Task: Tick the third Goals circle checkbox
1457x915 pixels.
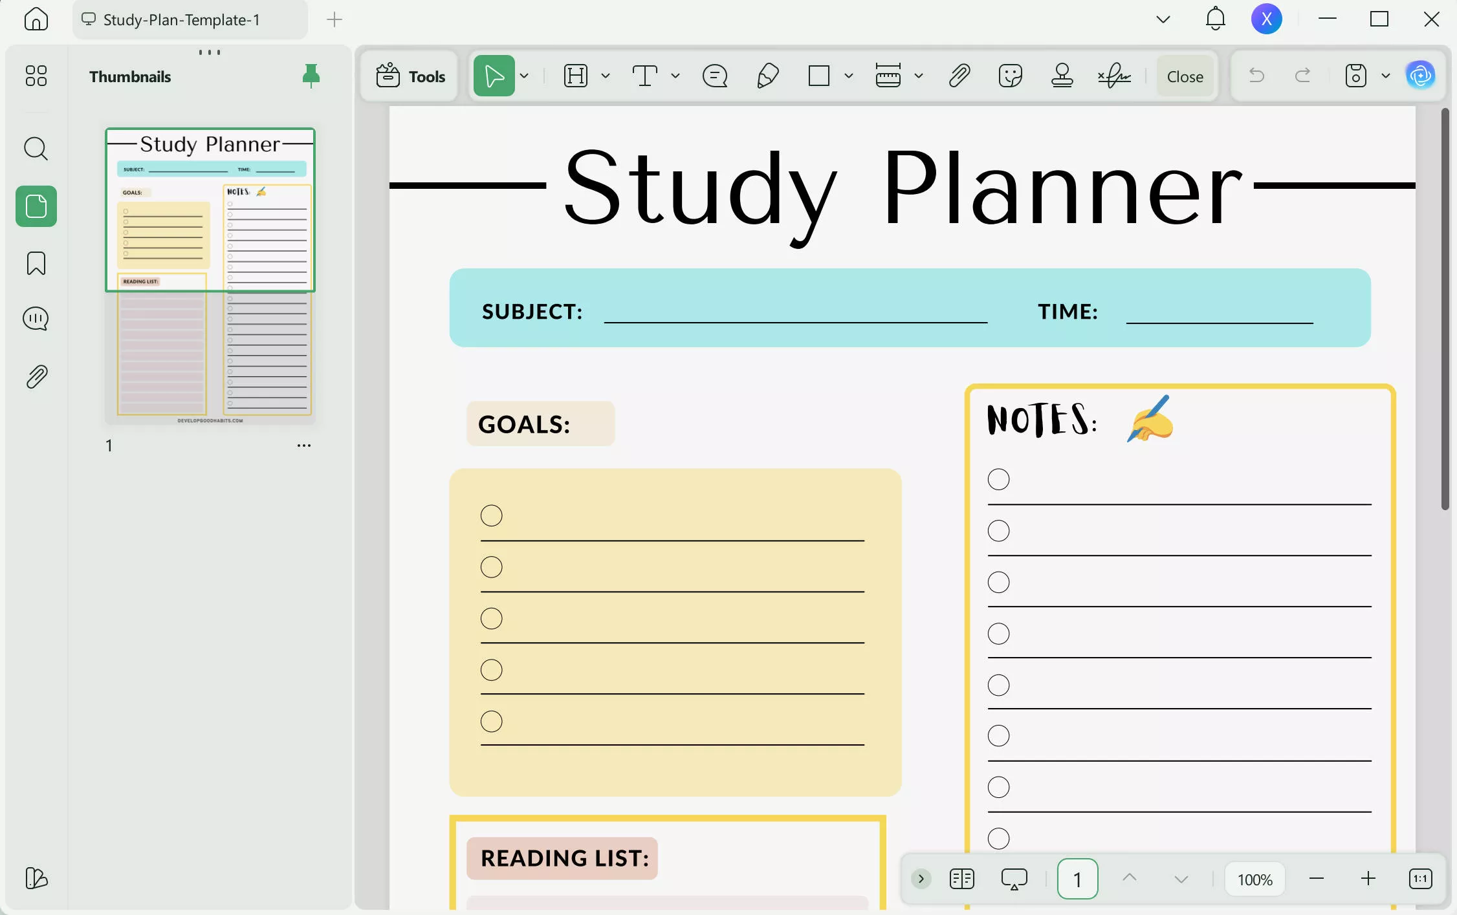Action: [x=492, y=618]
